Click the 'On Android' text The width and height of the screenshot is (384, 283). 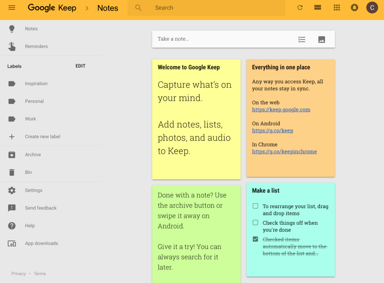[266, 124]
